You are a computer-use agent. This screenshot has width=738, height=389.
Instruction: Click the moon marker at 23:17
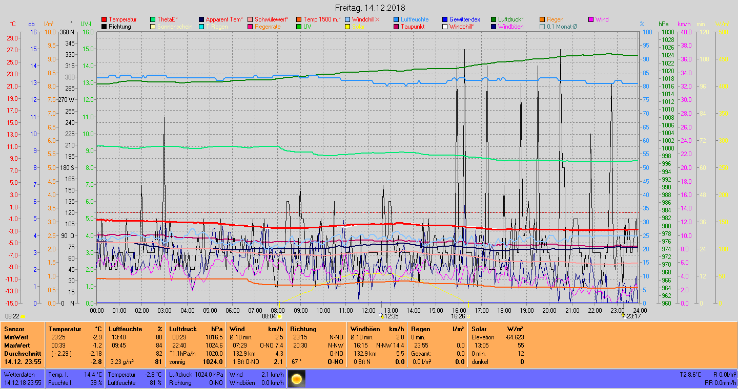tap(623, 316)
